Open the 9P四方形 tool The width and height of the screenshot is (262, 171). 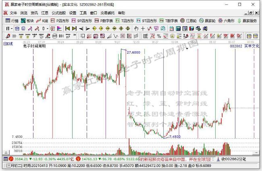point(82,21)
